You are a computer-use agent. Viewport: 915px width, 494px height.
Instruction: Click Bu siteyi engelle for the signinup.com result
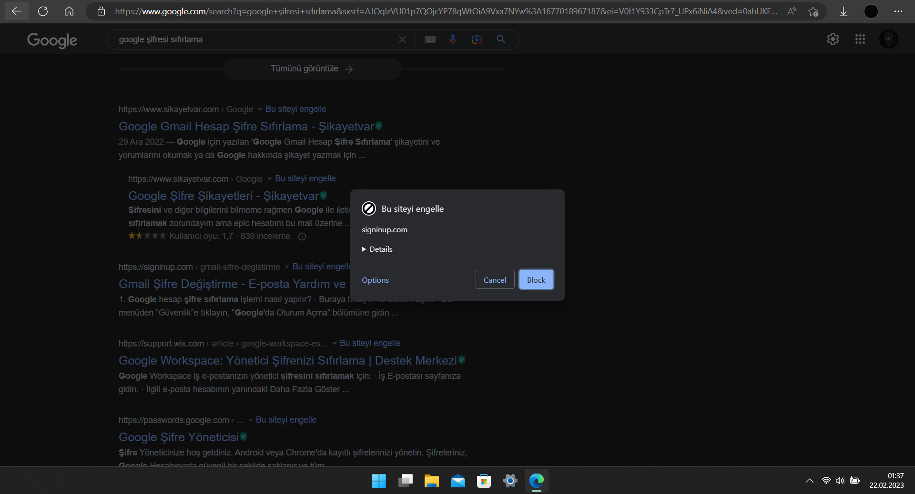pyautogui.click(x=321, y=267)
